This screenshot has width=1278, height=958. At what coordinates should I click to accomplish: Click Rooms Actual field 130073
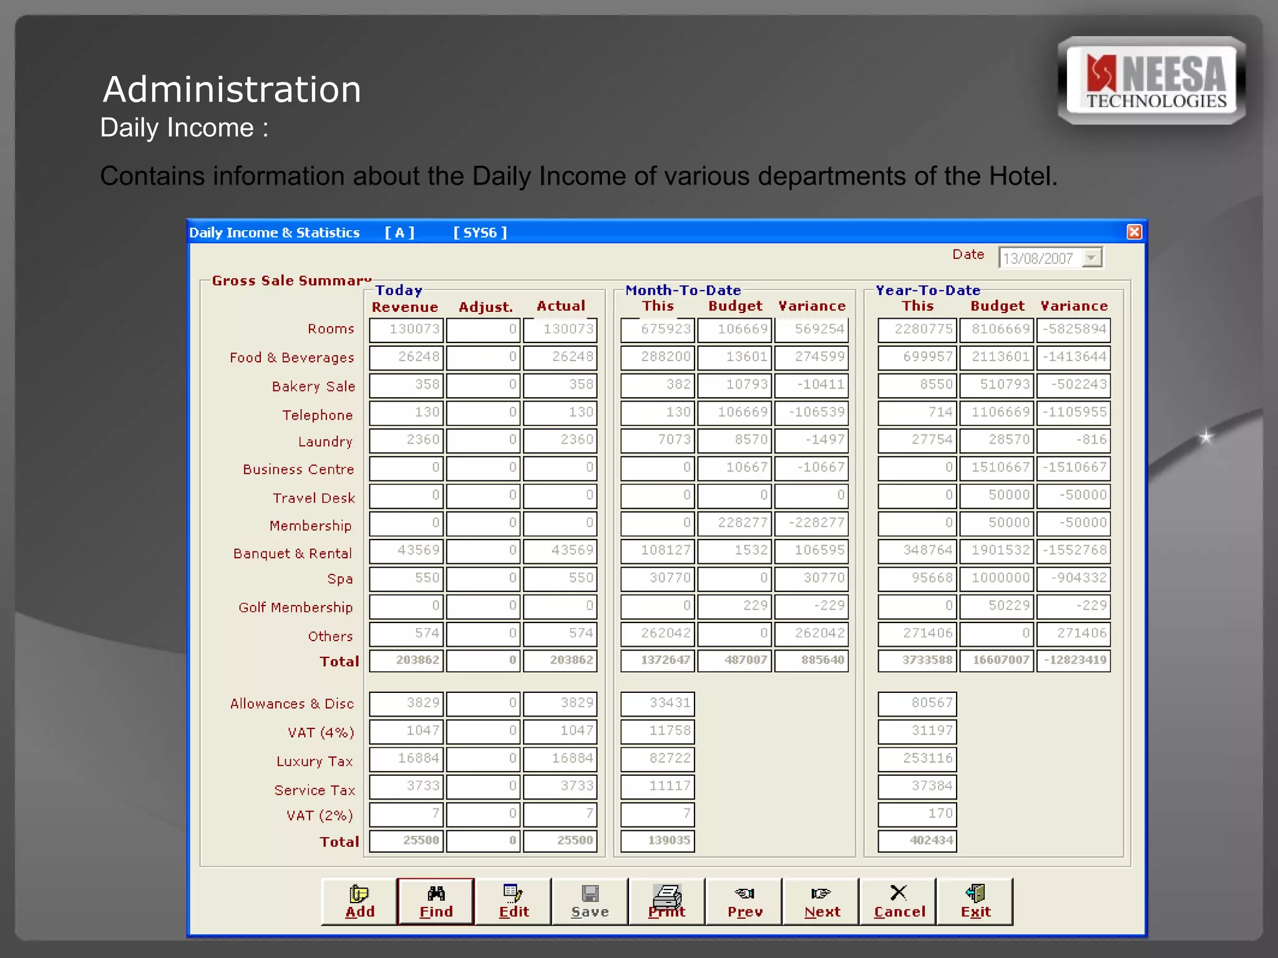click(560, 330)
